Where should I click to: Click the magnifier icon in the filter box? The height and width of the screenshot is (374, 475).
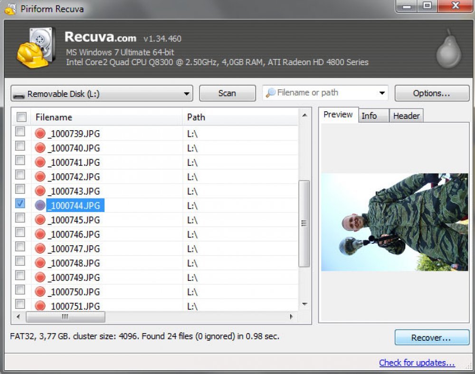point(270,93)
